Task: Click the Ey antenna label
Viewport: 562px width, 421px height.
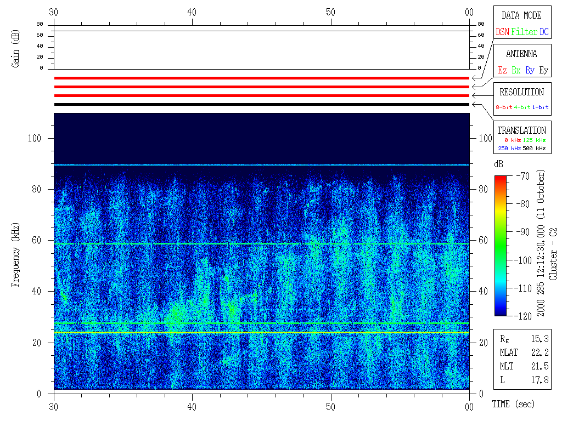Action: tap(543, 70)
